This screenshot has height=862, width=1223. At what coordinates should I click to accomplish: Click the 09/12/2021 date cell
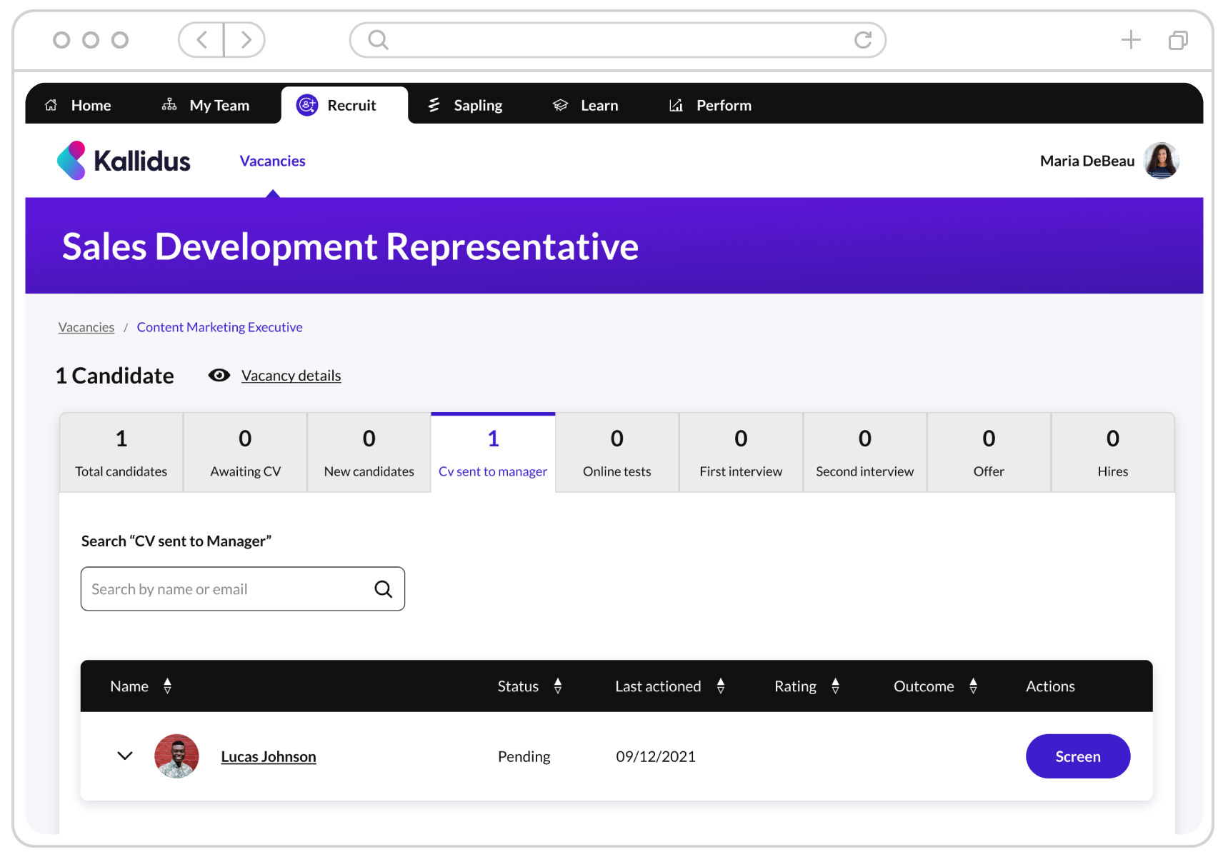point(655,756)
